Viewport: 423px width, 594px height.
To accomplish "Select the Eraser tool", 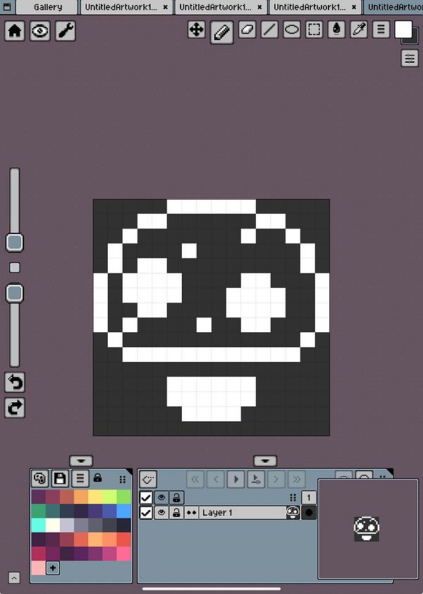I will 247,30.
